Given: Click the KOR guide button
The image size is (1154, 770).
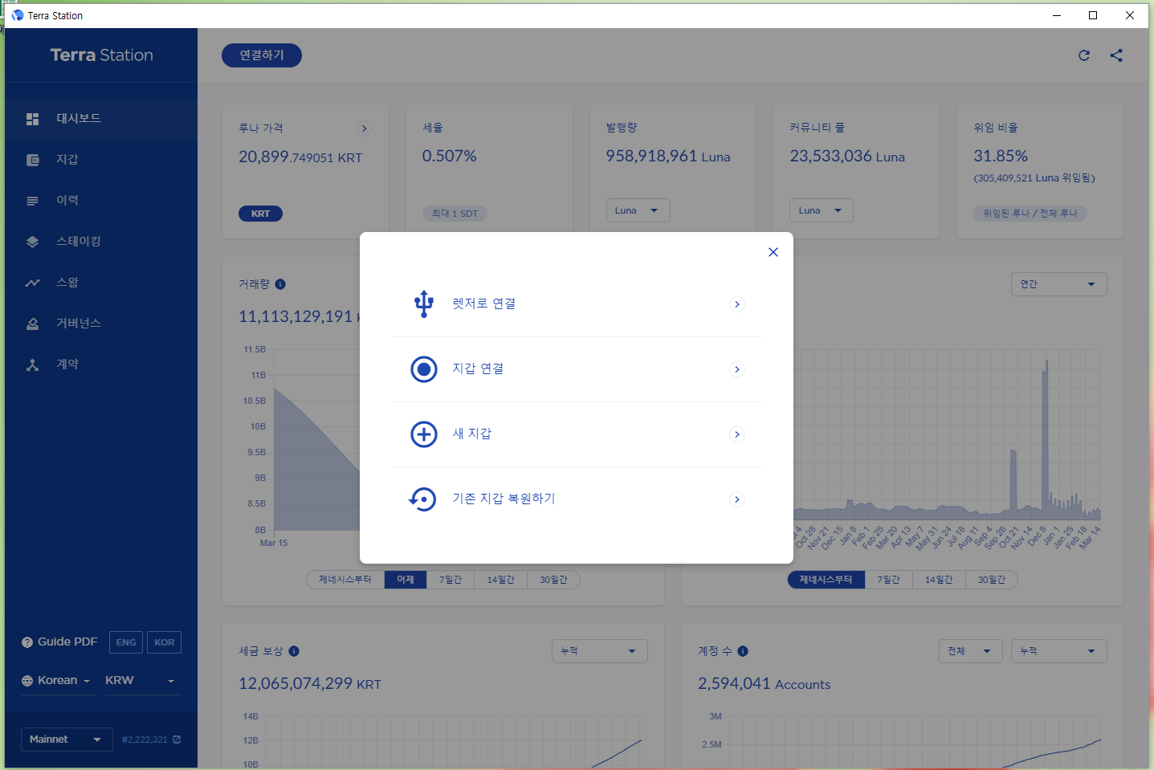Looking at the screenshot, I should point(165,642).
